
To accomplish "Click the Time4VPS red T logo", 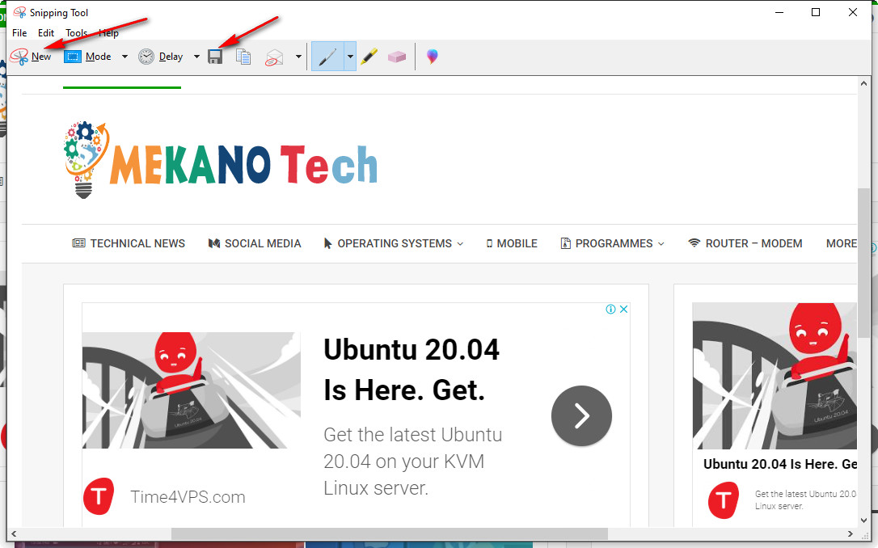I will [99, 496].
